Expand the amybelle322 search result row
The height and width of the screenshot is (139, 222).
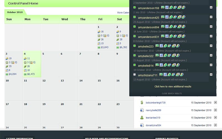click(211, 56)
